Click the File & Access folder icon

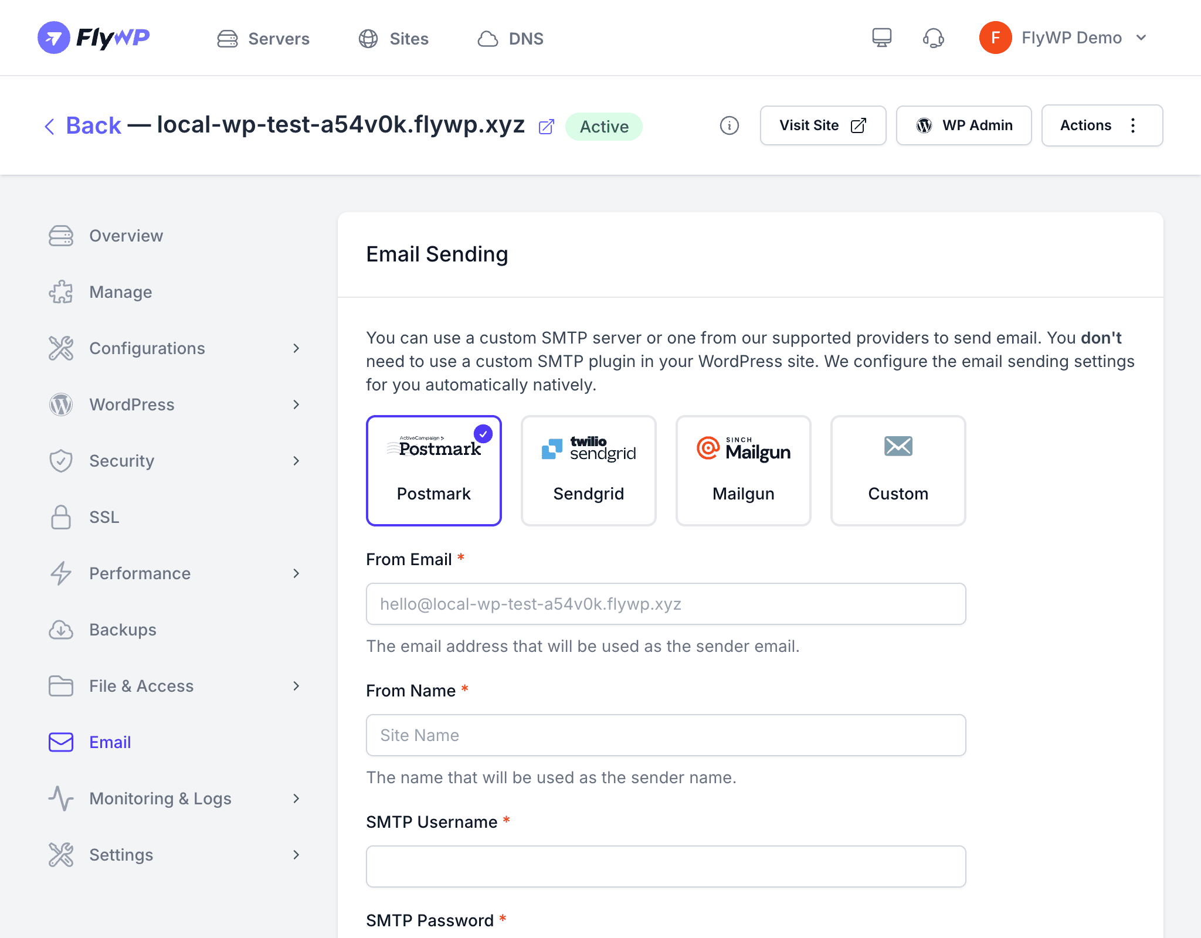(61, 686)
